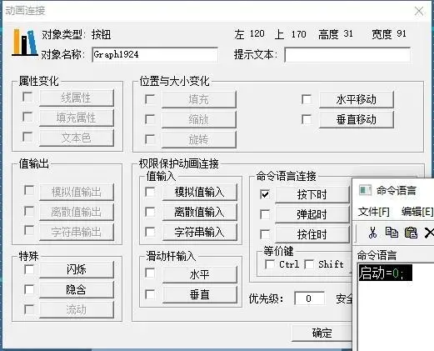Open the 文件[F] menu
Image resolution: width=434 pixels, height=351 pixels.
point(374,212)
